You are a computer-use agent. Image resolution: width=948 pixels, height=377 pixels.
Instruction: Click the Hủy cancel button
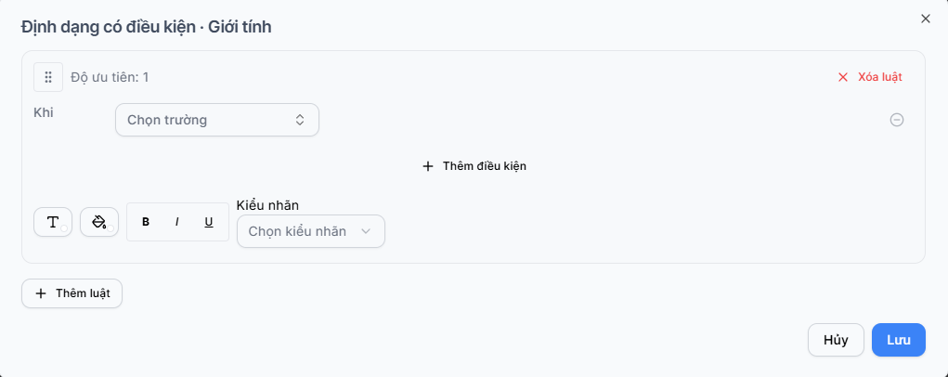(837, 340)
